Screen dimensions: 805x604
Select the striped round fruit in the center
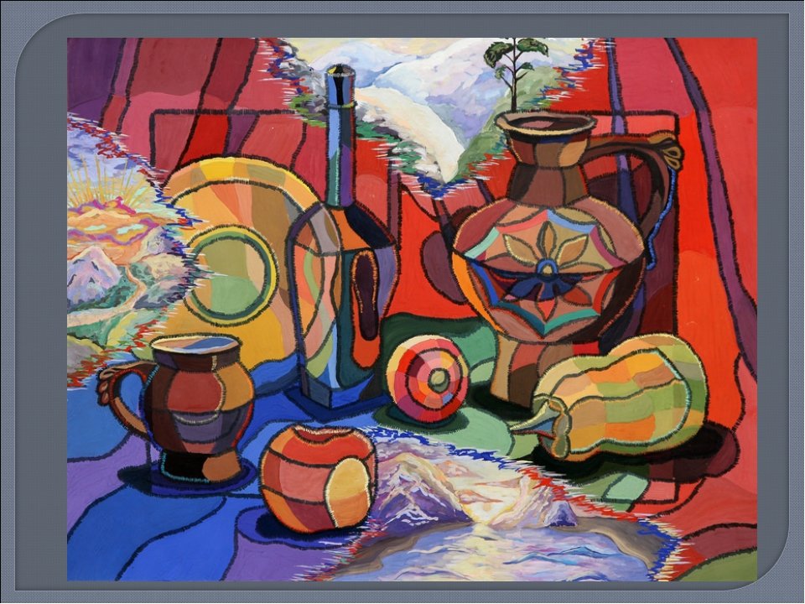427,378
